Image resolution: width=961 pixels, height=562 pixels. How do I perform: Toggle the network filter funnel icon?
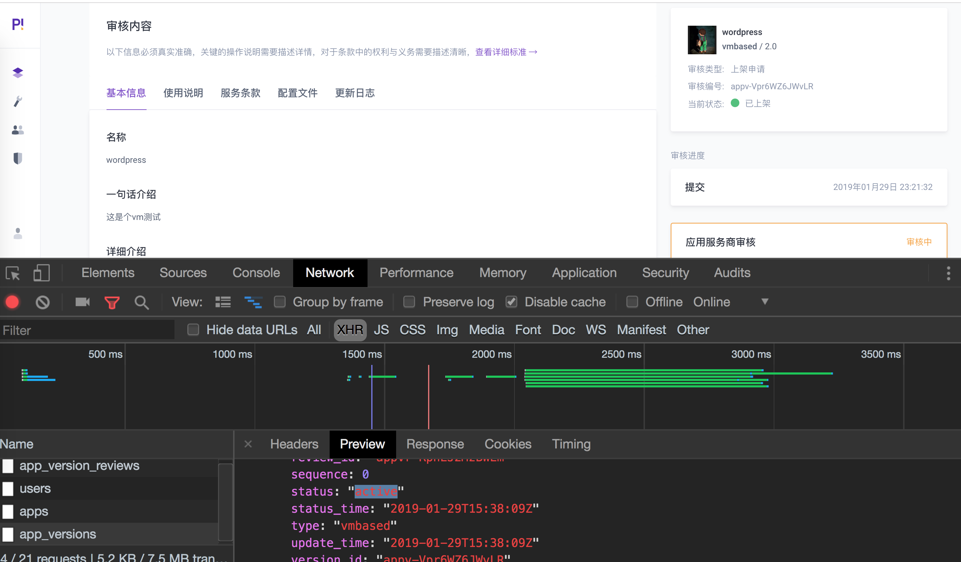[112, 302]
